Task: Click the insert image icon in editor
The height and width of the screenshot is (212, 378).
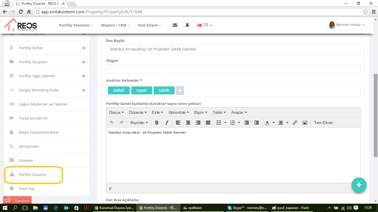Action: pyautogui.click(x=305, y=123)
